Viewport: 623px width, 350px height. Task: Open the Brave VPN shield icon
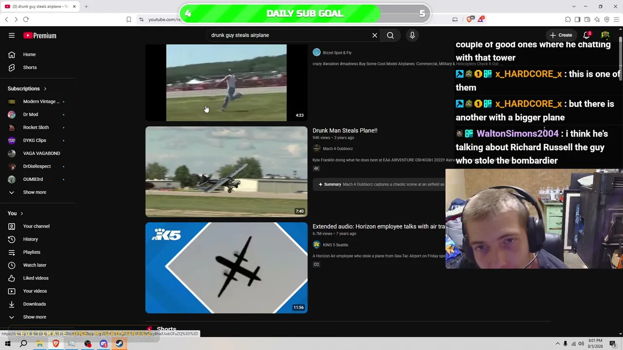coord(606,19)
